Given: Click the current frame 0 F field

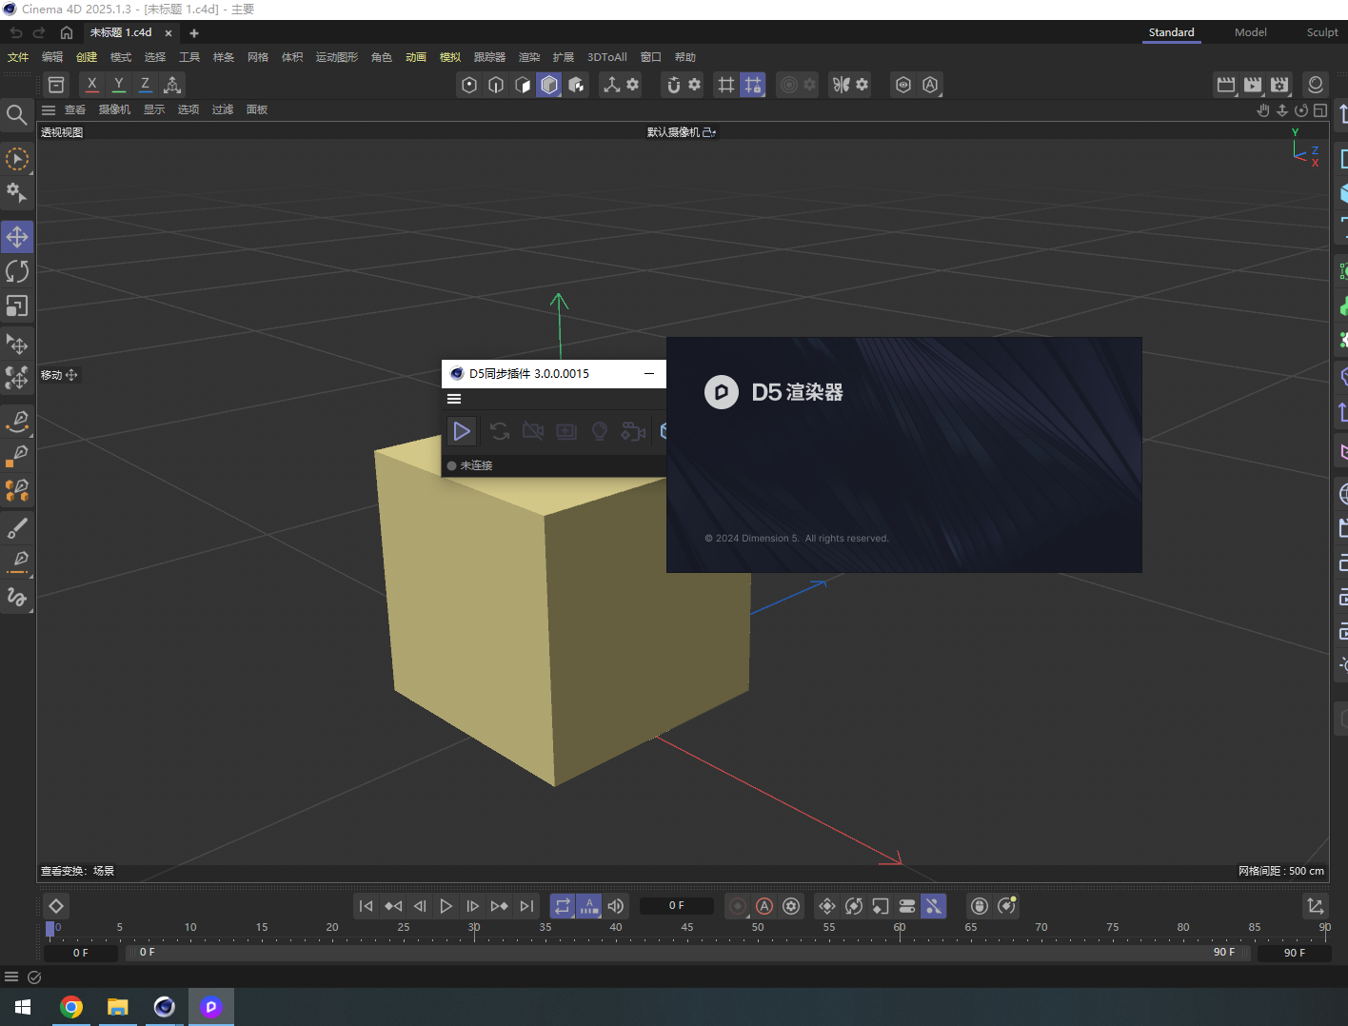Looking at the screenshot, I should tap(676, 906).
